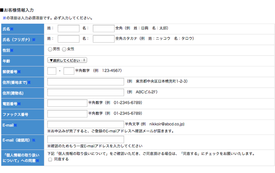Click the 個人情報の取り扱い consent label

click(21, 158)
